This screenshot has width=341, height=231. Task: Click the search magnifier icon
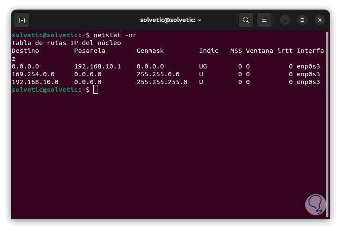[x=246, y=20]
